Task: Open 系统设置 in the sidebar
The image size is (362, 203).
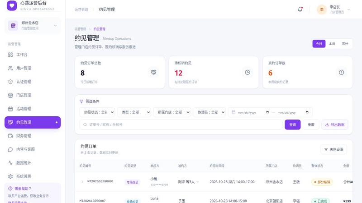Action: (33, 176)
